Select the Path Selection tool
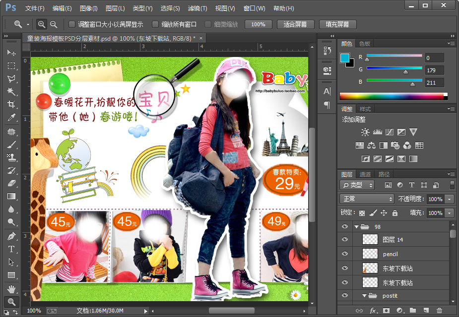Viewport: 459px width, 317px height. click(11, 262)
